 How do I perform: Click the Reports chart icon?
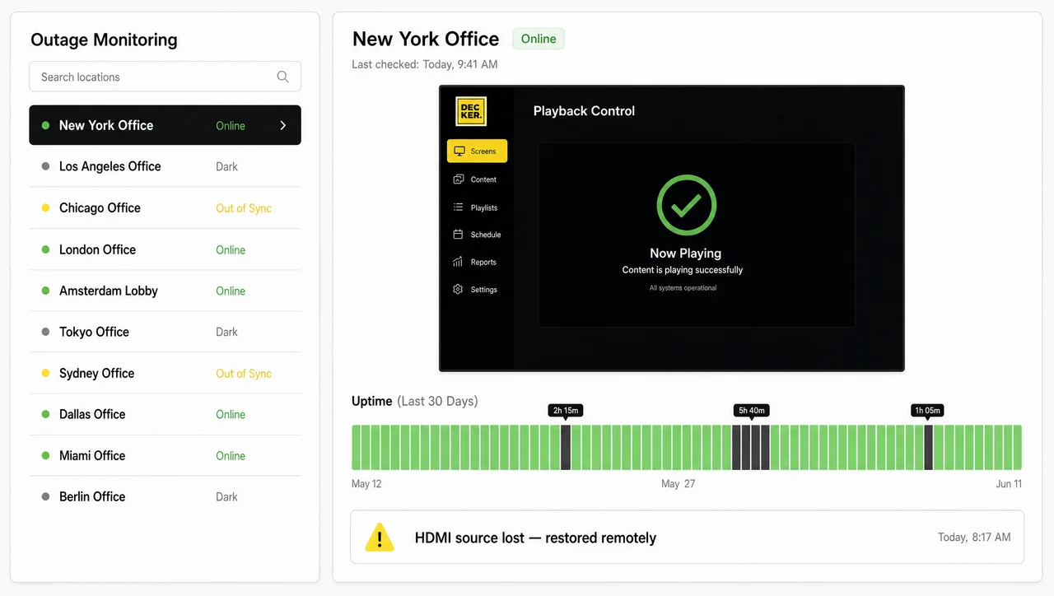tap(459, 262)
